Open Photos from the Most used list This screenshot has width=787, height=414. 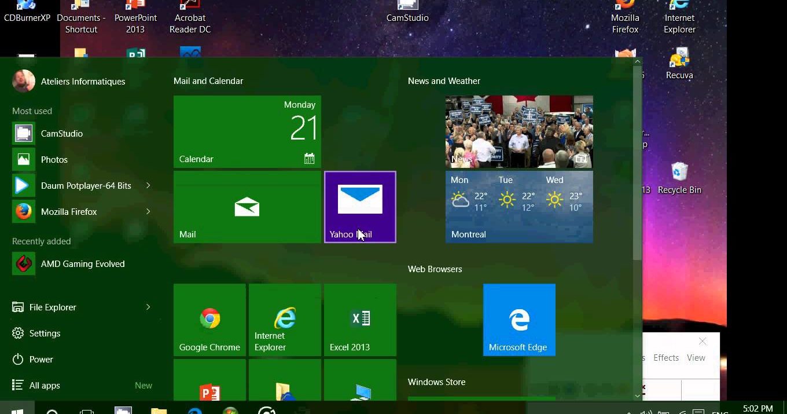tap(54, 160)
